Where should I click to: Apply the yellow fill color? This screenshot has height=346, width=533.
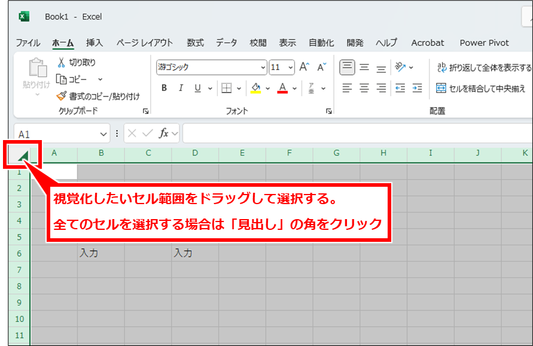point(256,89)
